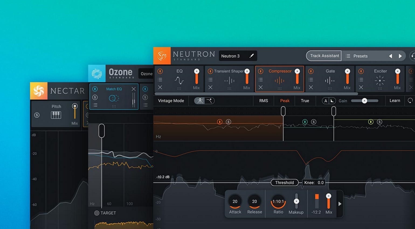Open Transient Shaper presets list icon

coord(210,79)
